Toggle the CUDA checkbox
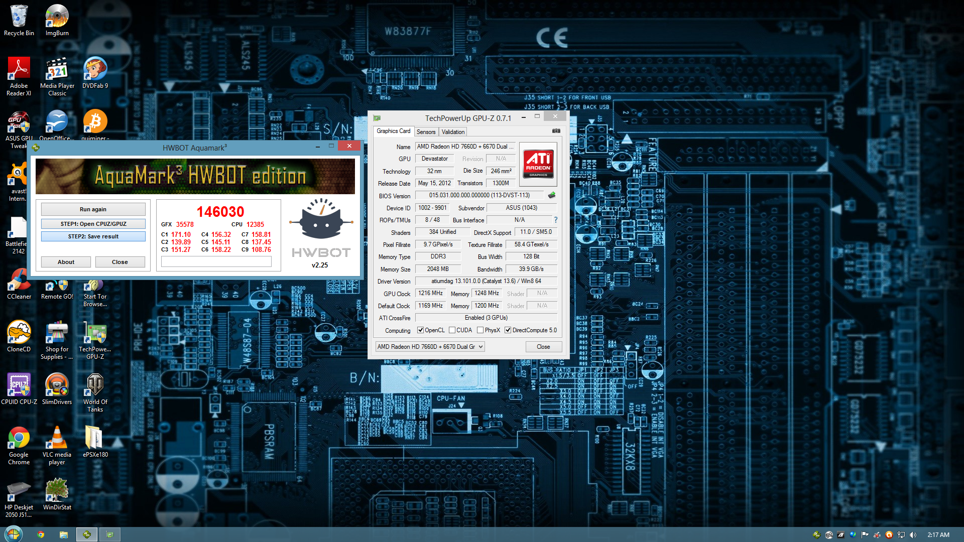The image size is (964, 542). 452,330
